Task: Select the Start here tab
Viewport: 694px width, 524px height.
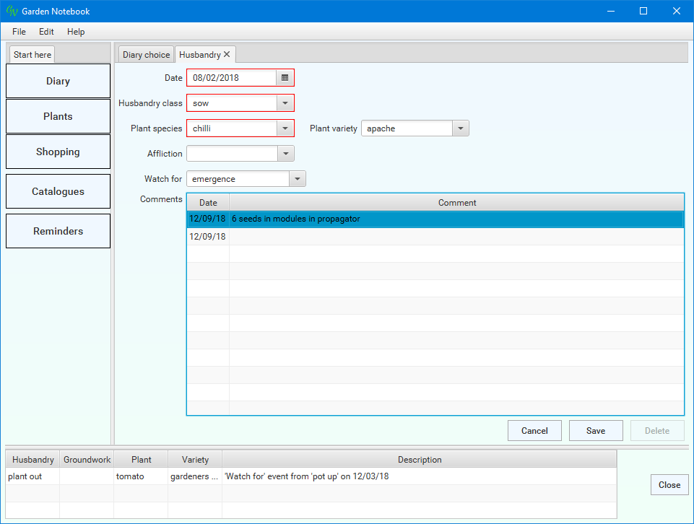Action: point(32,55)
